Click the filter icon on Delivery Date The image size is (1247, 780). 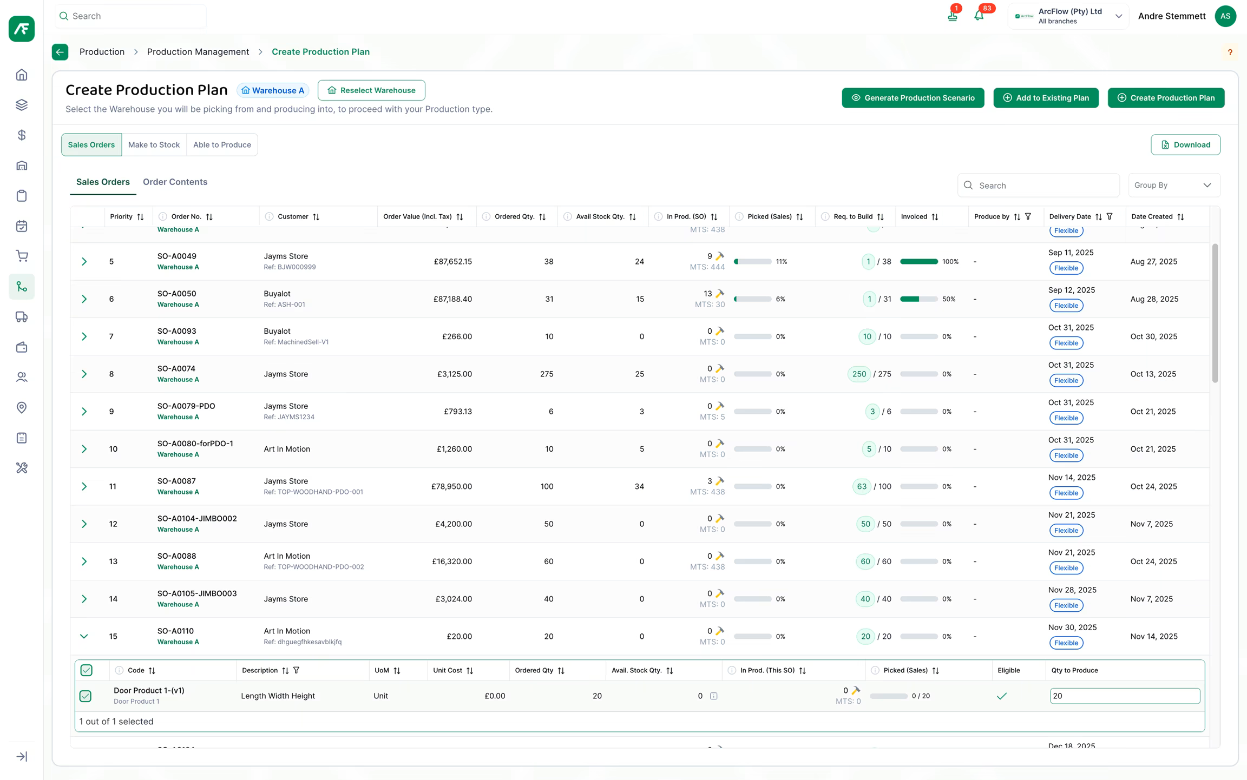point(1110,216)
